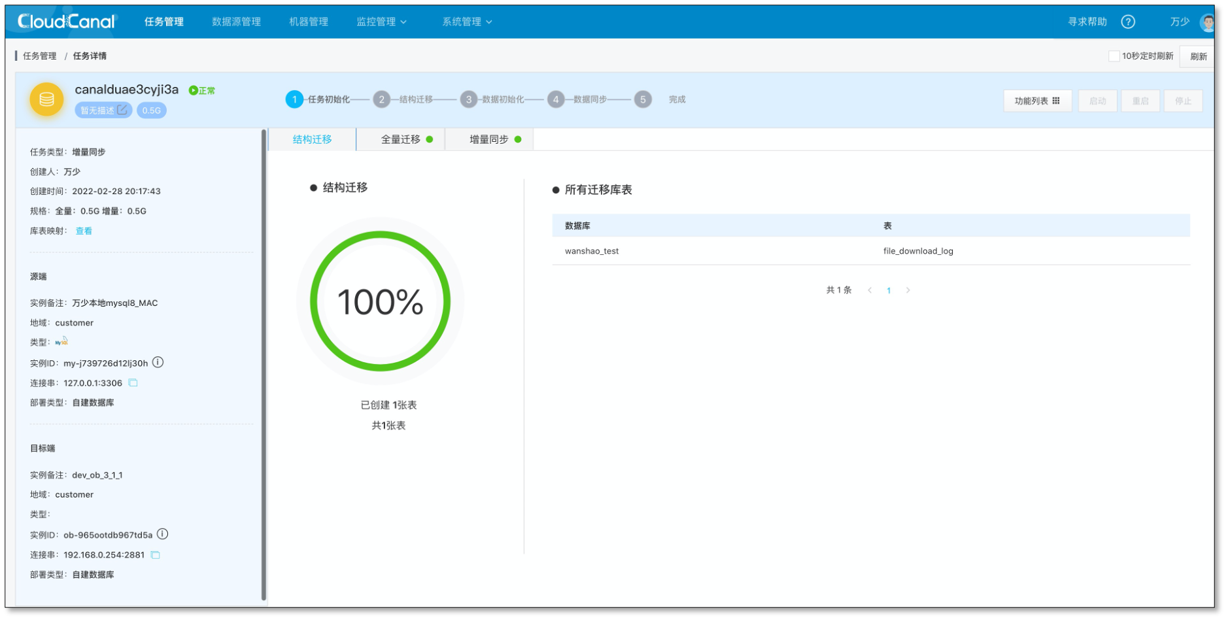Viewport: 1228px width, 621px height.
Task: Click step 1 任务初始化 marker
Action: tap(294, 99)
